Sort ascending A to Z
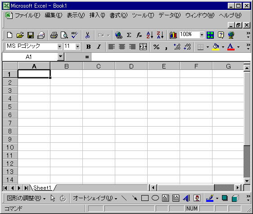The width and height of the screenshot is (253, 214). coord(149,35)
